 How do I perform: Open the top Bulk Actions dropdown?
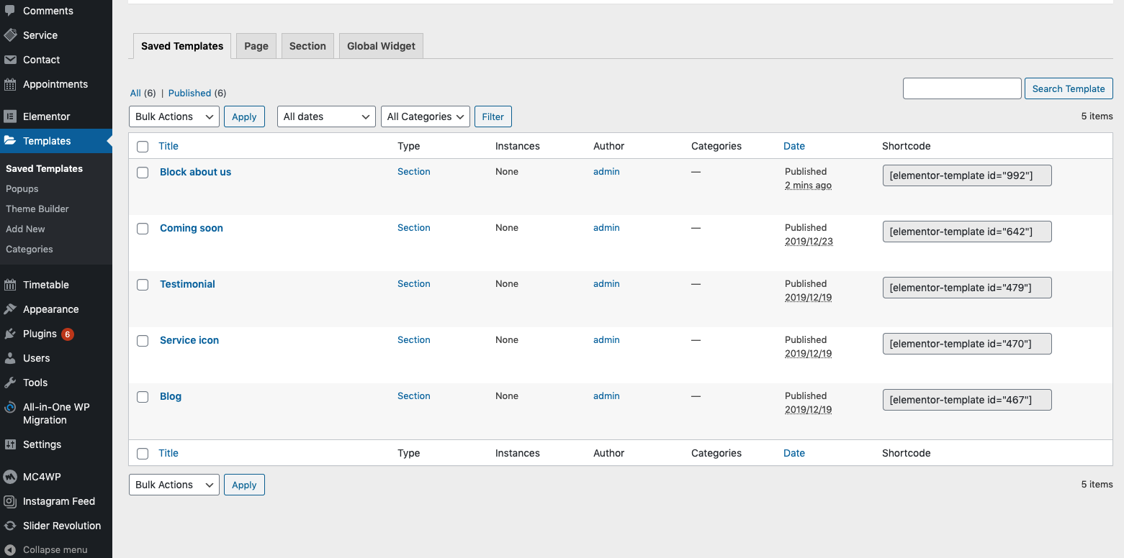(x=174, y=116)
